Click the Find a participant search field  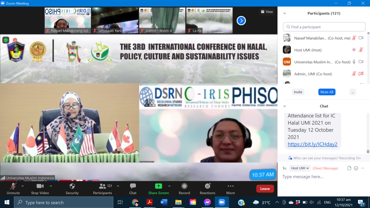324,27
